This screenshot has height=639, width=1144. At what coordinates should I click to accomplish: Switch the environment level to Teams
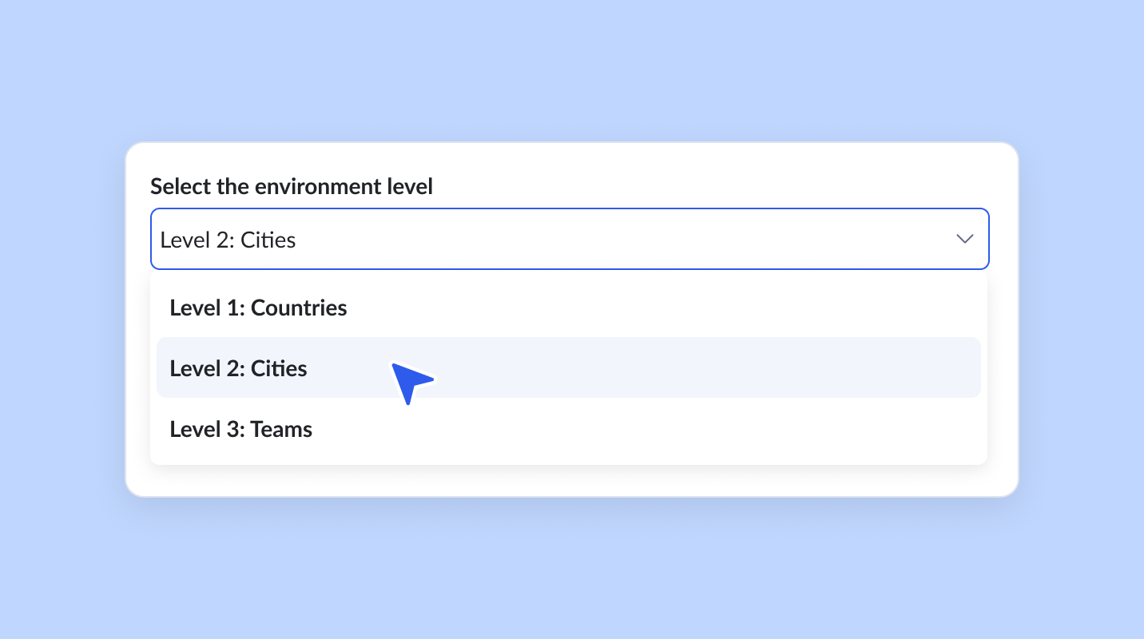pos(569,429)
